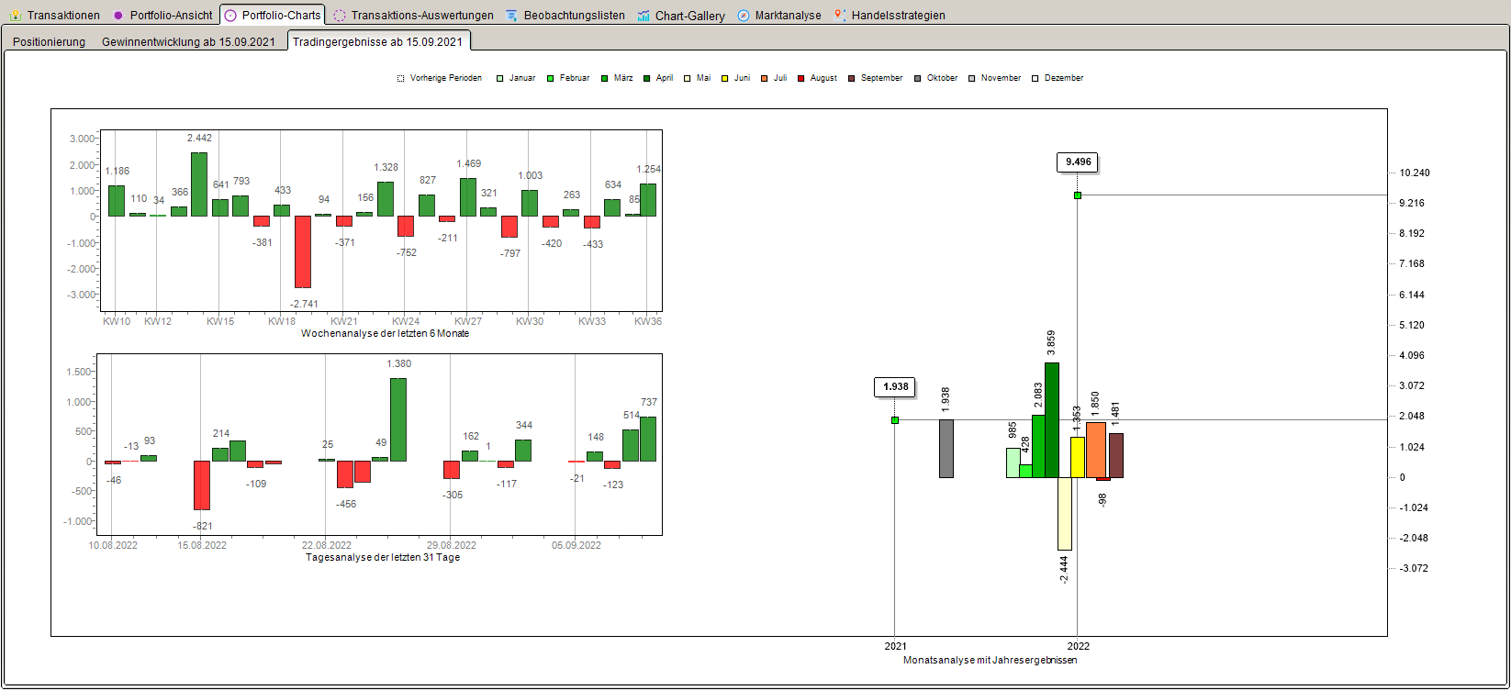
Task: Click the 9.496 yearly result label
Action: point(1078,162)
